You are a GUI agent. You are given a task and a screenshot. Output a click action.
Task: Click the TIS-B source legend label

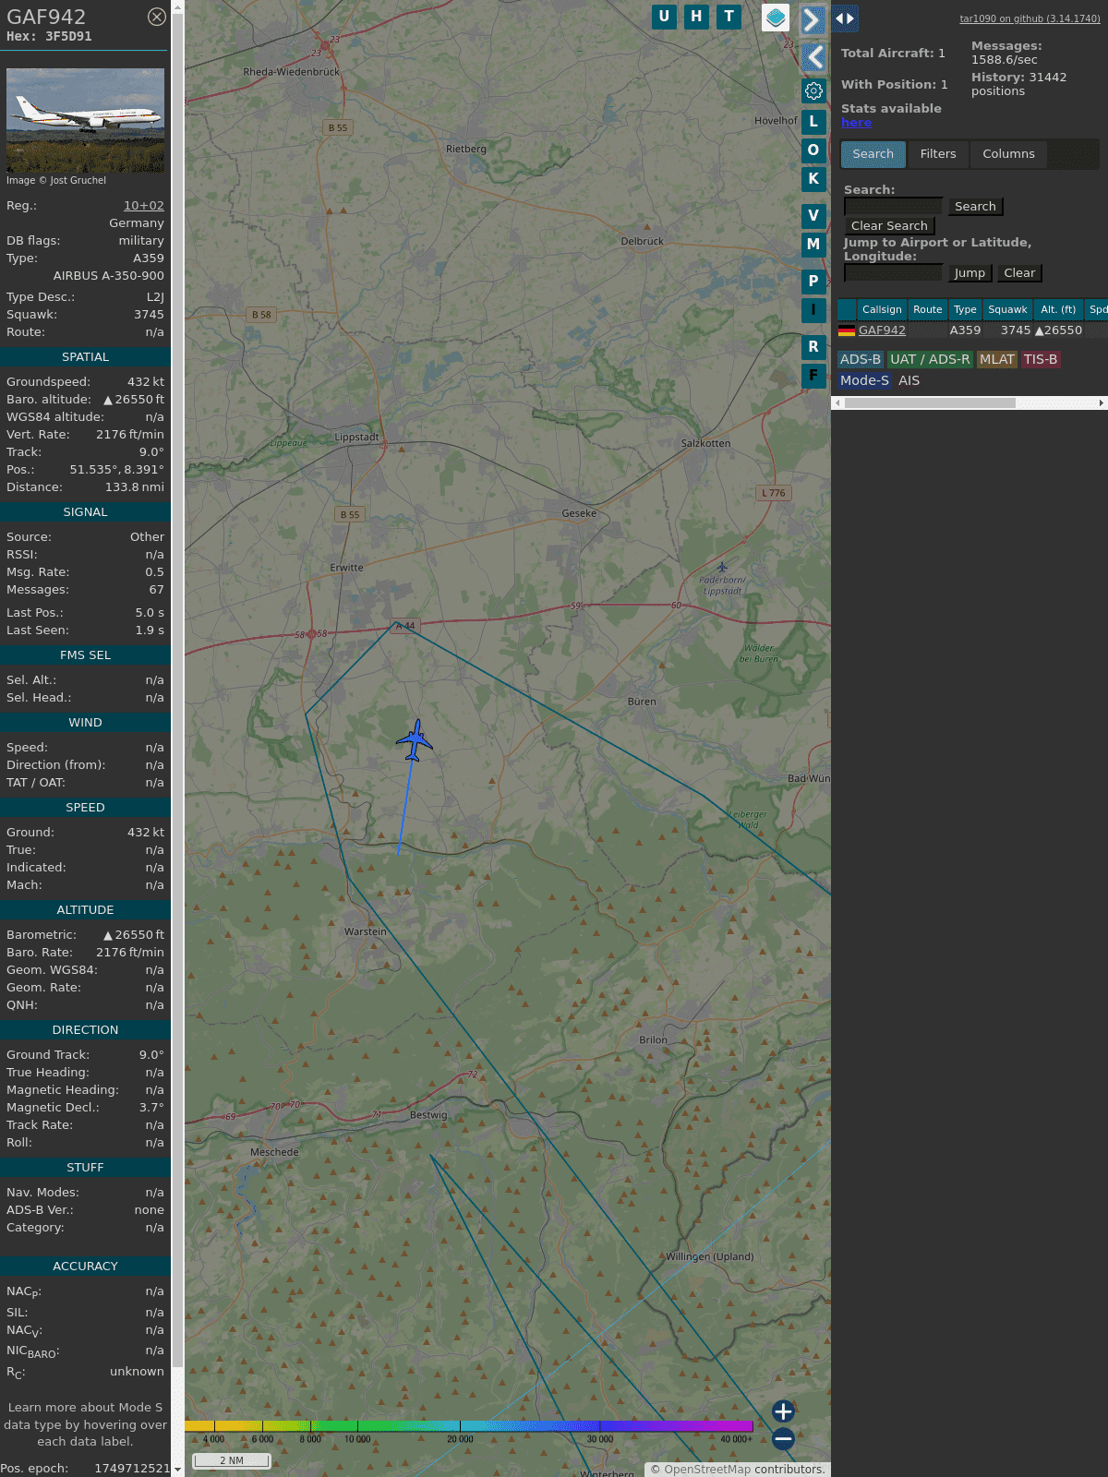point(1041,360)
